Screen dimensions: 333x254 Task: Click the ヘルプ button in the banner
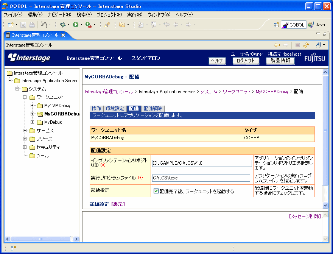click(x=217, y=61)
